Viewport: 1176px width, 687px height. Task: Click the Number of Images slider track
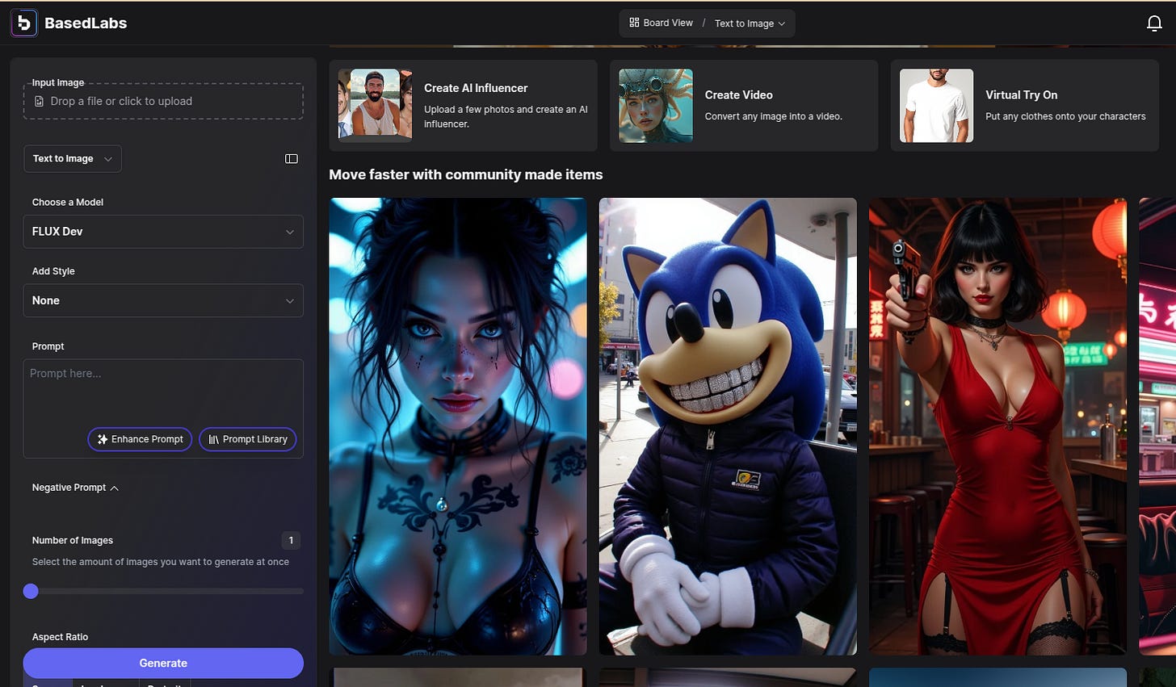(x=163, y=591)
